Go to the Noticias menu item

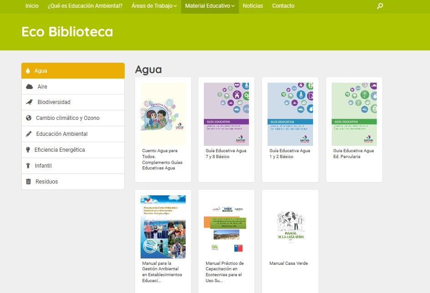coord(253,6)
